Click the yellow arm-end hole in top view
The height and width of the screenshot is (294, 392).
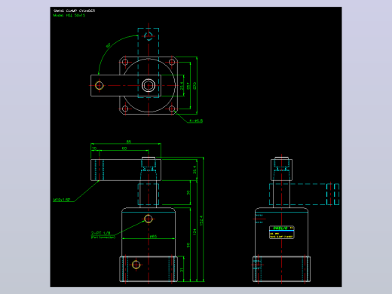[99, 85]
